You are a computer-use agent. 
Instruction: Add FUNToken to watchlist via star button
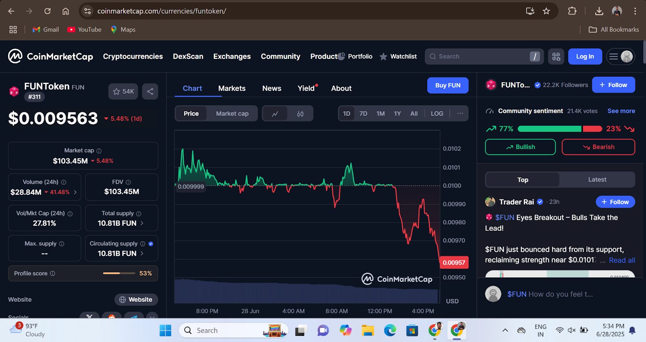(x=123, y=92)
